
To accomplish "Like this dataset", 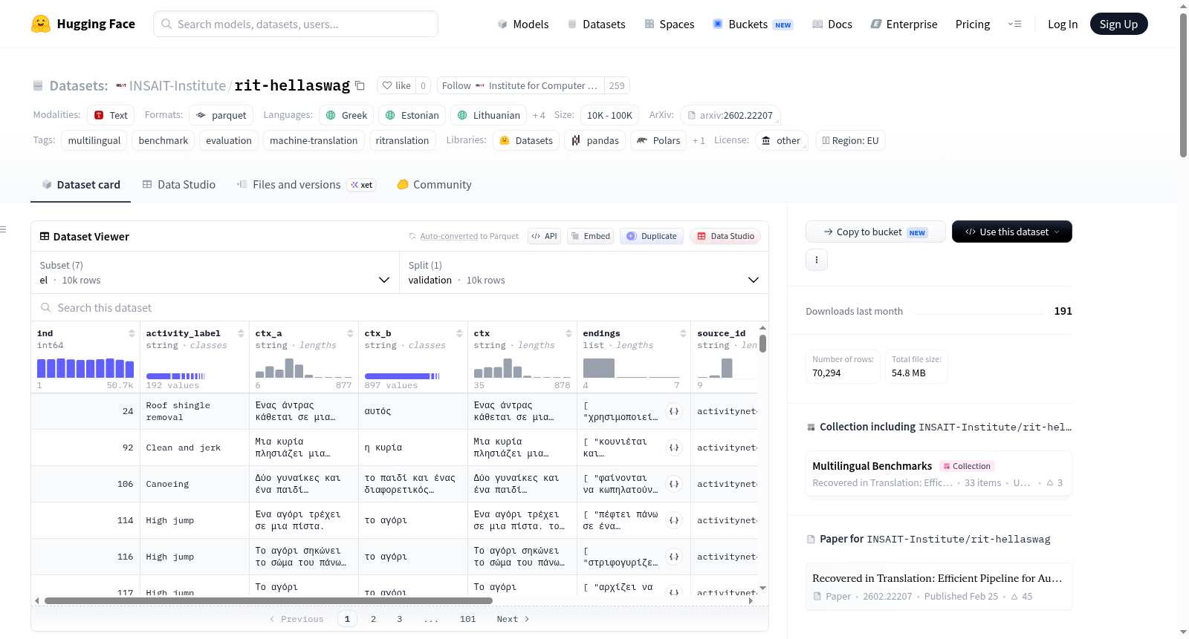I will click(396, 85).
